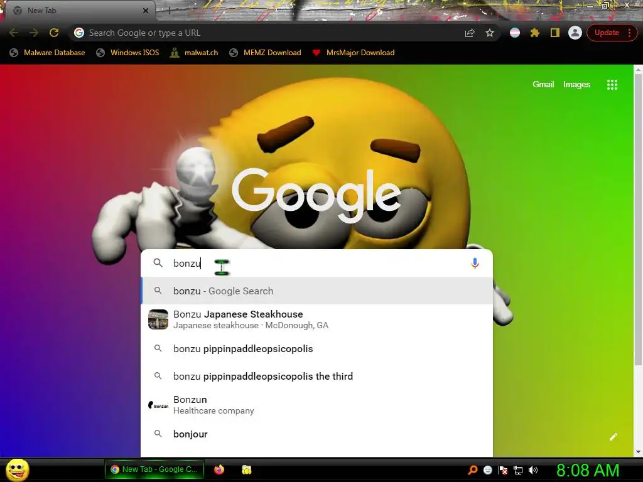
Task: Open the Chrome three-dot menu
Action: [629, 33]
